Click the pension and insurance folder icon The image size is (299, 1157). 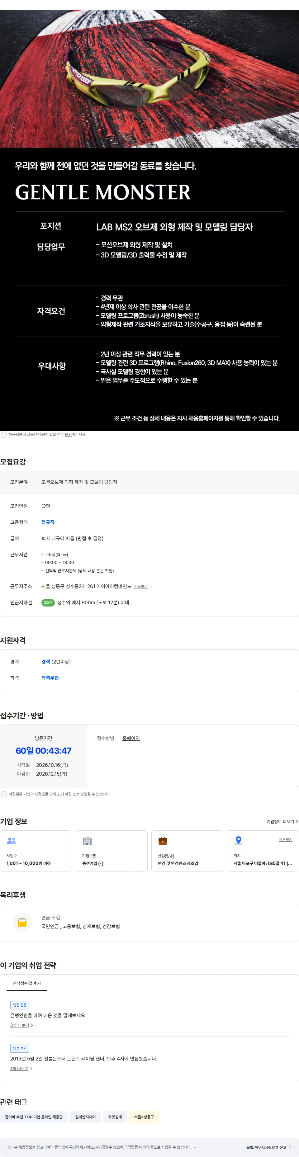pos(22,922)
